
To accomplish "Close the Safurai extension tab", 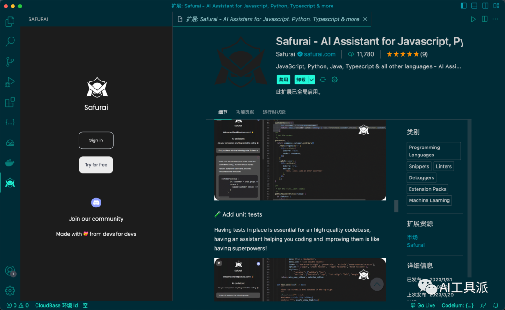I will 365,19.
